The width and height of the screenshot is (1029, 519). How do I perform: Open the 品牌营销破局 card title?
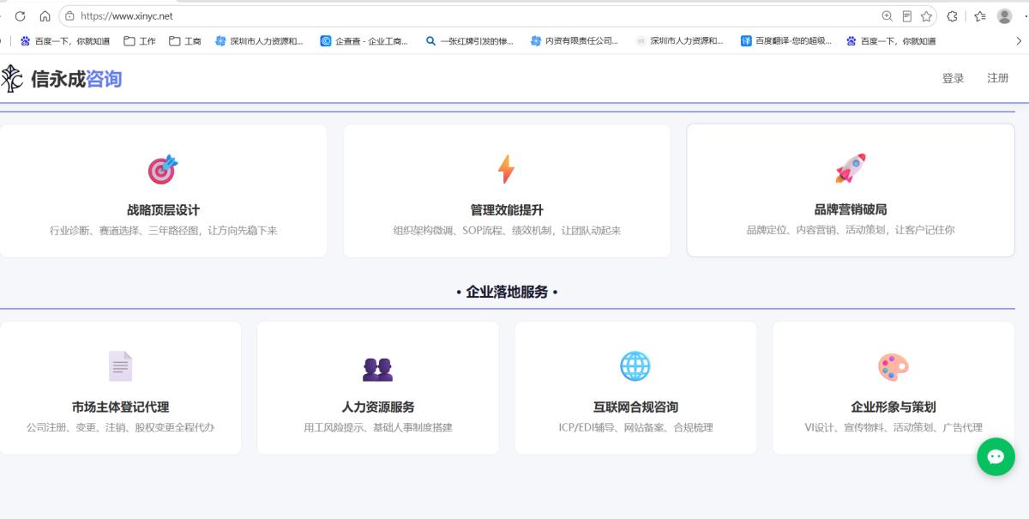click(x=851, y=210)
